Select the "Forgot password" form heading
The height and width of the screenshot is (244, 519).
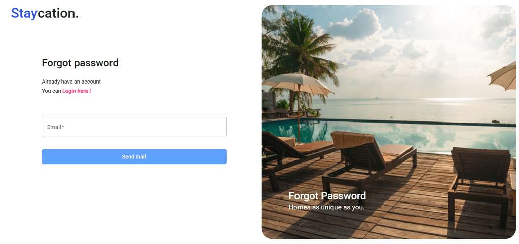coord(80,63)
